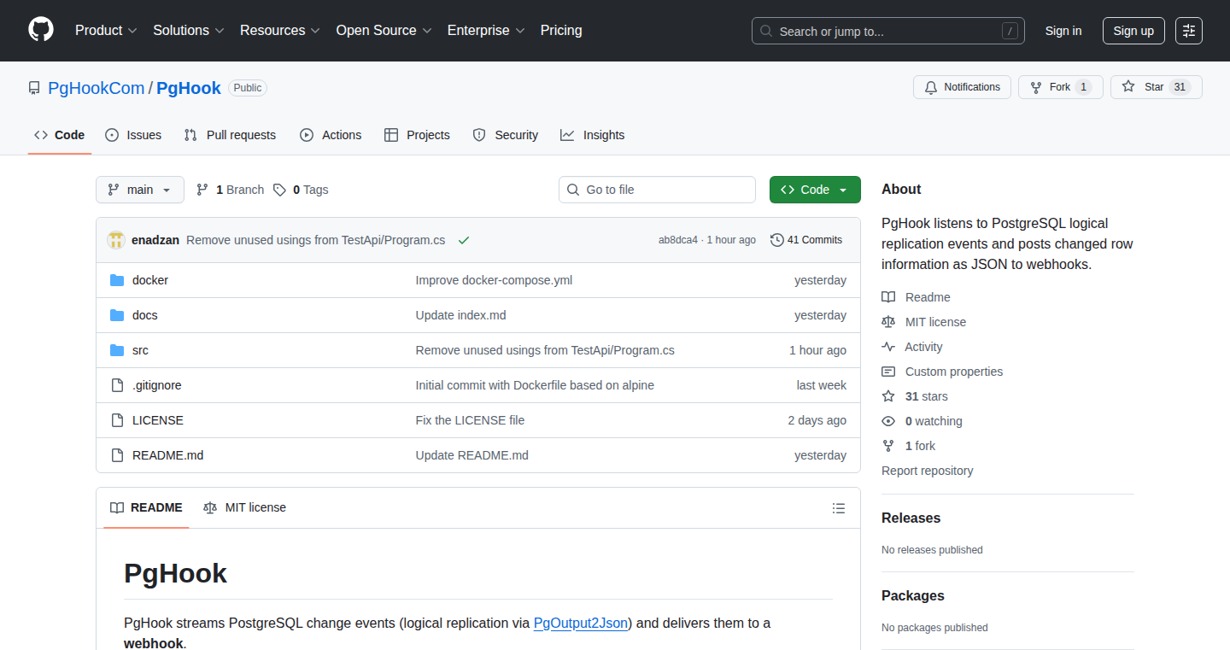Screen dimensions: 1230x650
Task: Click the src folder icon
Action: [117, 350]
